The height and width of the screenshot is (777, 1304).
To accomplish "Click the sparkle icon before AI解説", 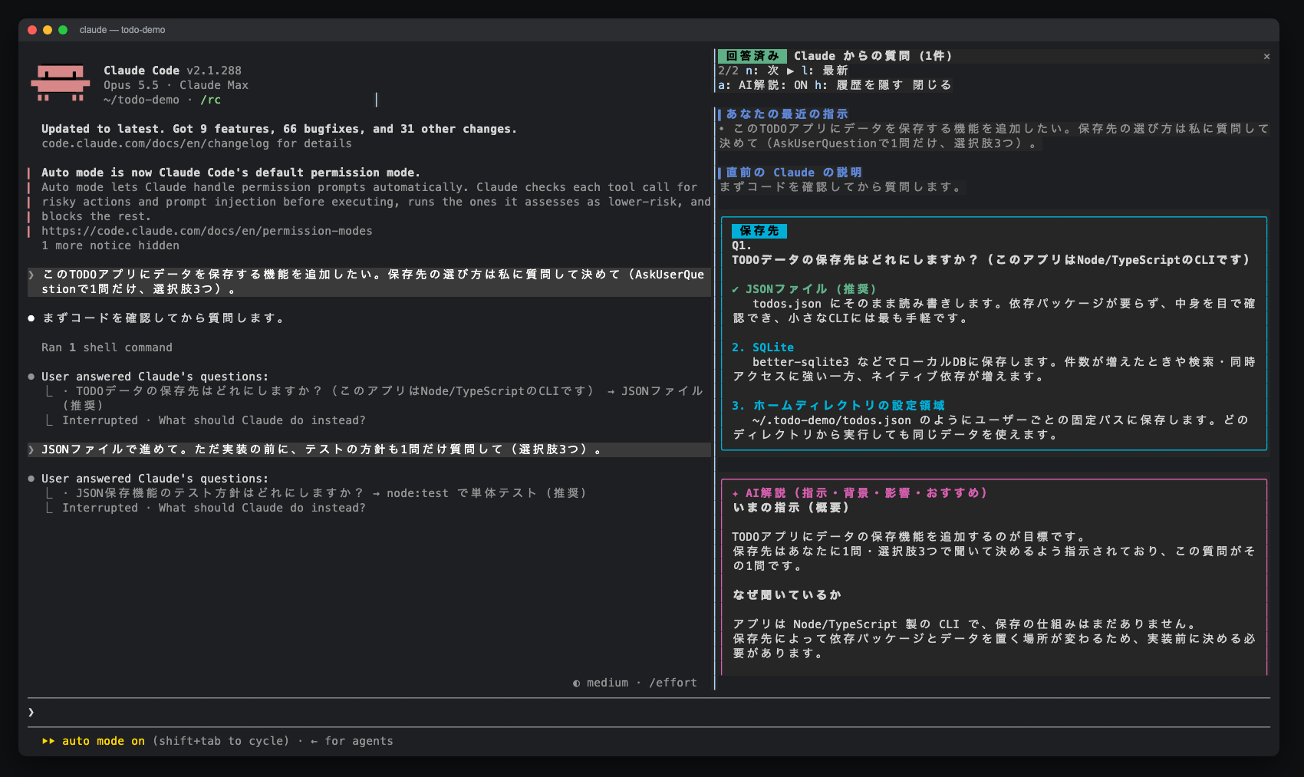I will coord(735,493).
